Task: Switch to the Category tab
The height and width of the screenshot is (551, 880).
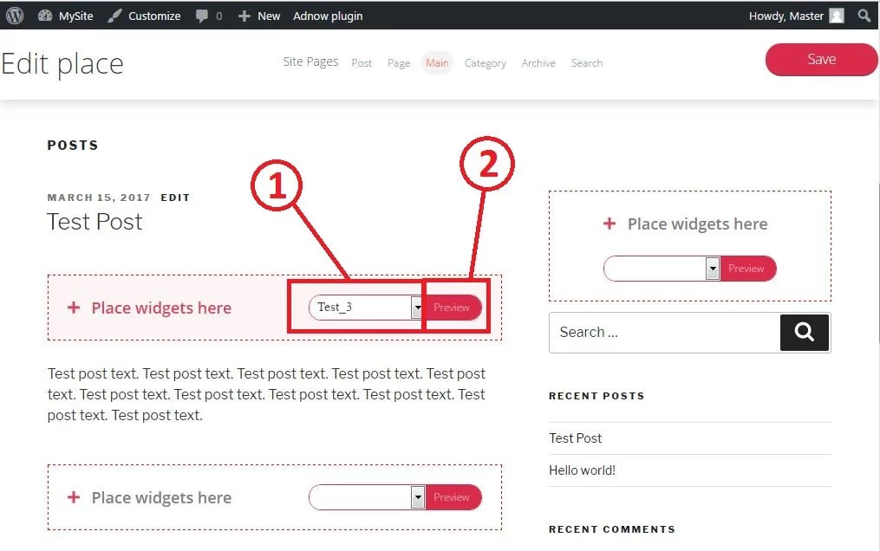Action: click(485, 62)
